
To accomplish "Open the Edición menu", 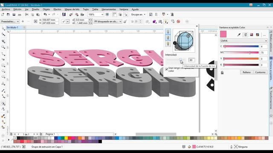I will click(x=17, y=9).
